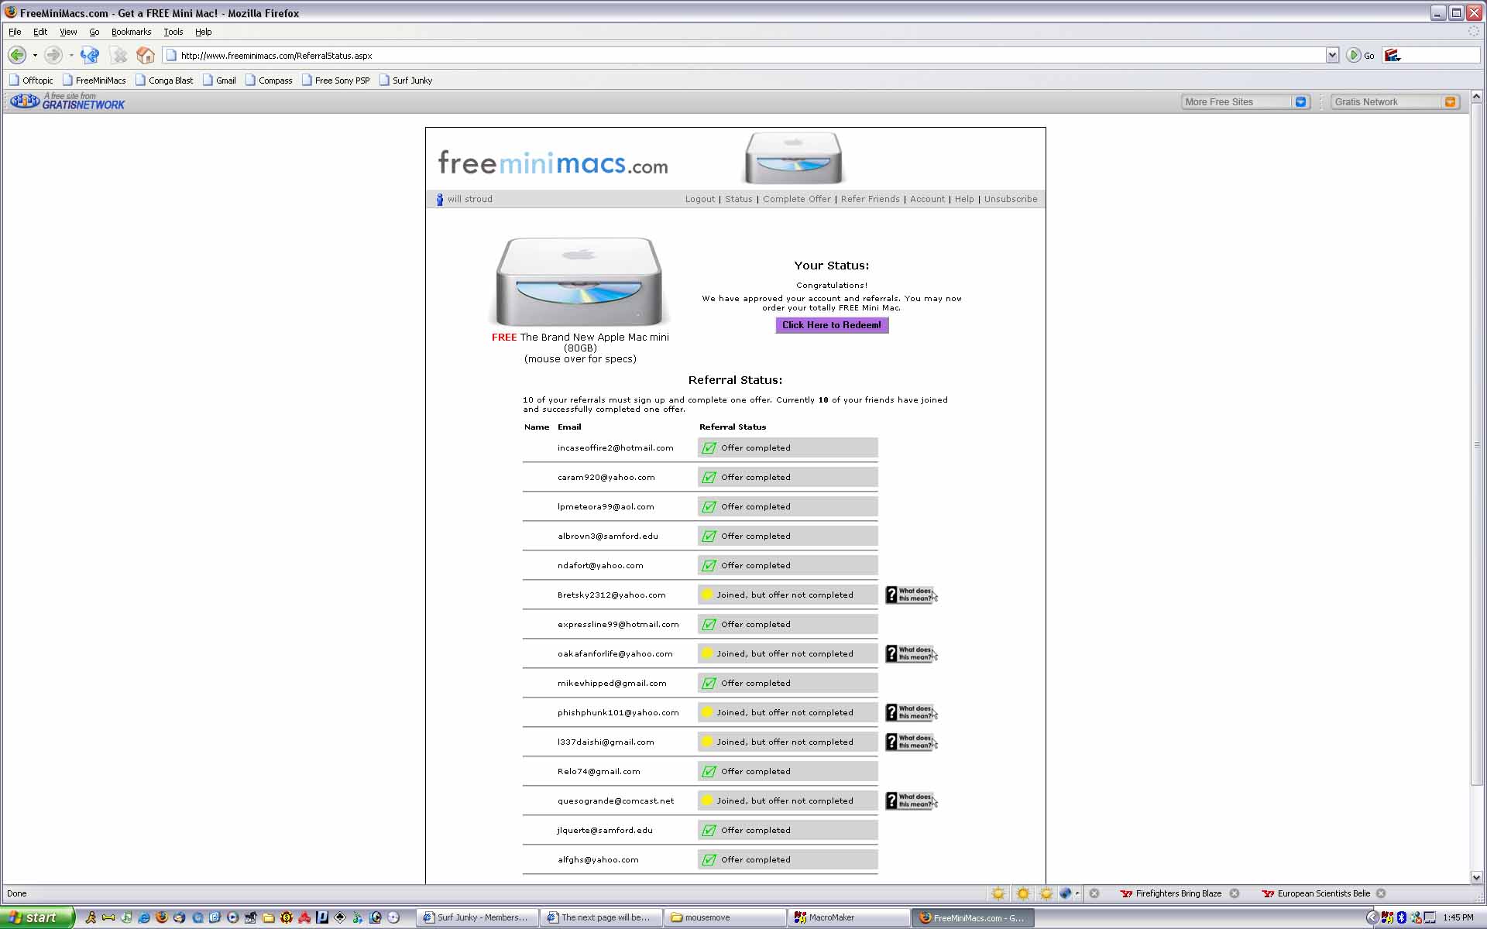The image size is (1487, 929).
Task: Click the Complete Offer link
Action: 797,199
